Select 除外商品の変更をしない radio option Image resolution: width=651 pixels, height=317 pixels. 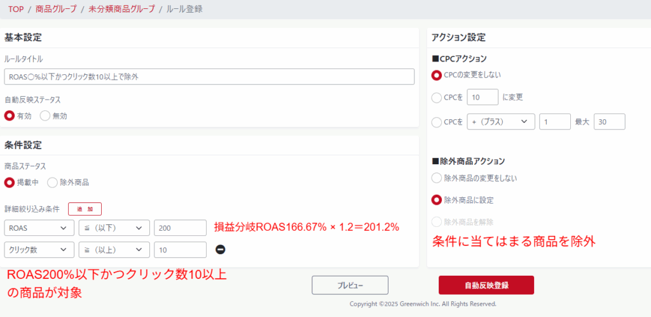[x=437, y=178]
